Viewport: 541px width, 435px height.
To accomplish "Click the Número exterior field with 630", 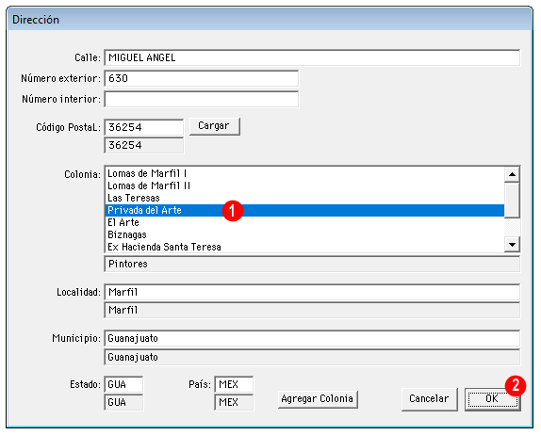I will tap(201, 78).
